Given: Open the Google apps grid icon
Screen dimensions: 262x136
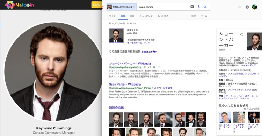Looking at the screenshot, I should [x=240, y=7].
